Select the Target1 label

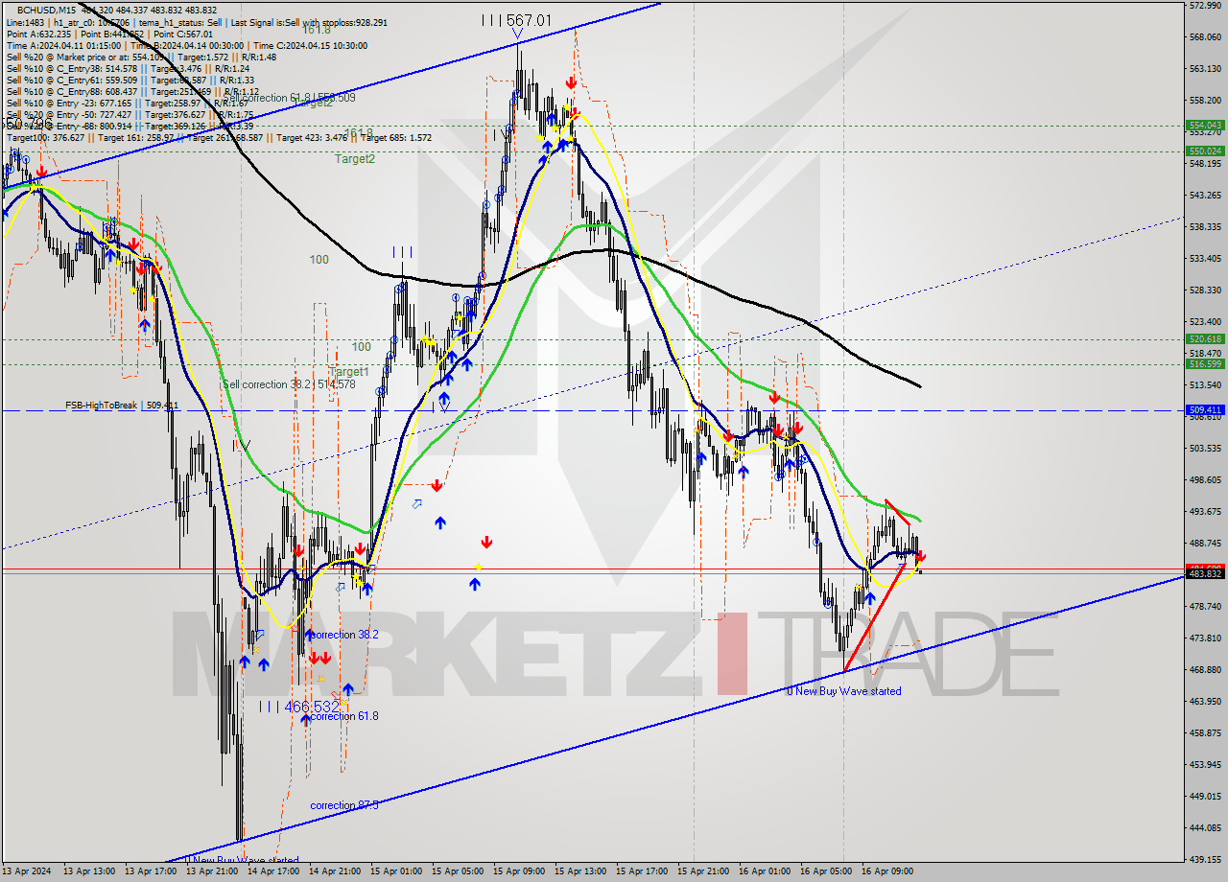[348, 372]
